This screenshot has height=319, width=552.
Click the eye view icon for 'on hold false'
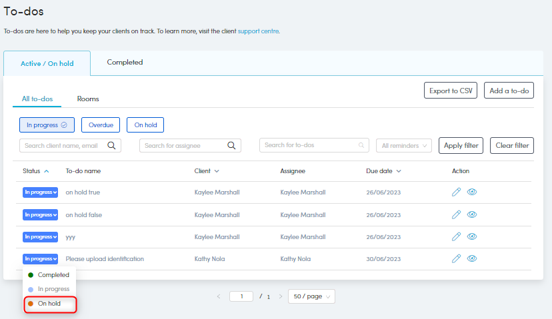click(472, 214)
